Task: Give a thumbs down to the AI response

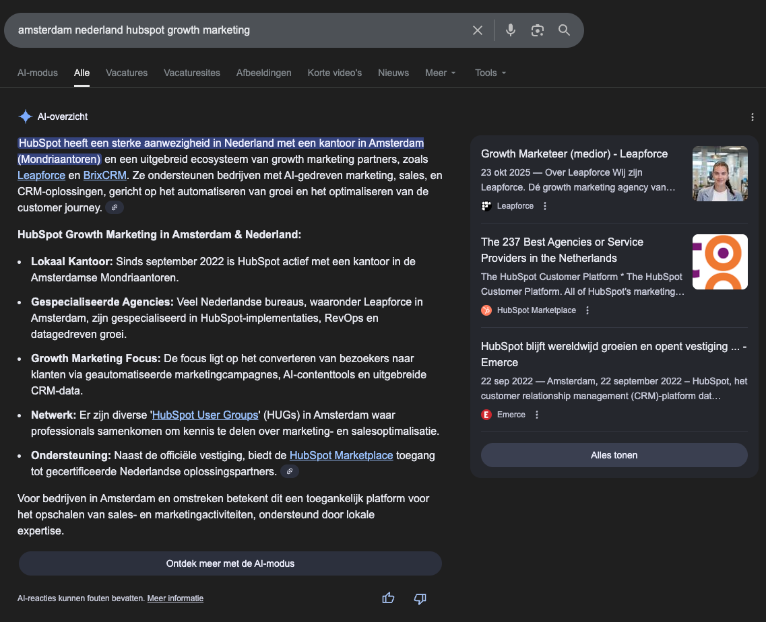Action: (420, 597)
